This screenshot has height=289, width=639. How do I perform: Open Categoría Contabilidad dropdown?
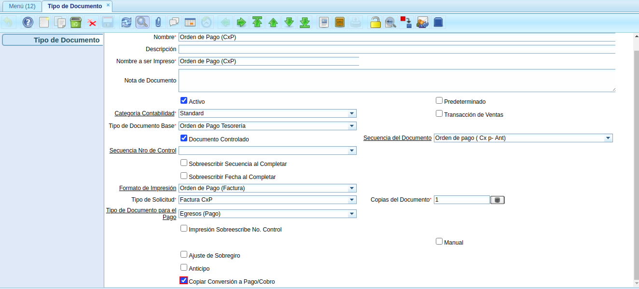pyautogui.click(x=352, y=113)
